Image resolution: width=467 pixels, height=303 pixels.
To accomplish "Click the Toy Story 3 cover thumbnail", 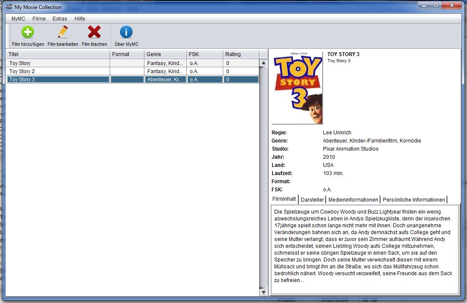I will (x=297, y=88).
